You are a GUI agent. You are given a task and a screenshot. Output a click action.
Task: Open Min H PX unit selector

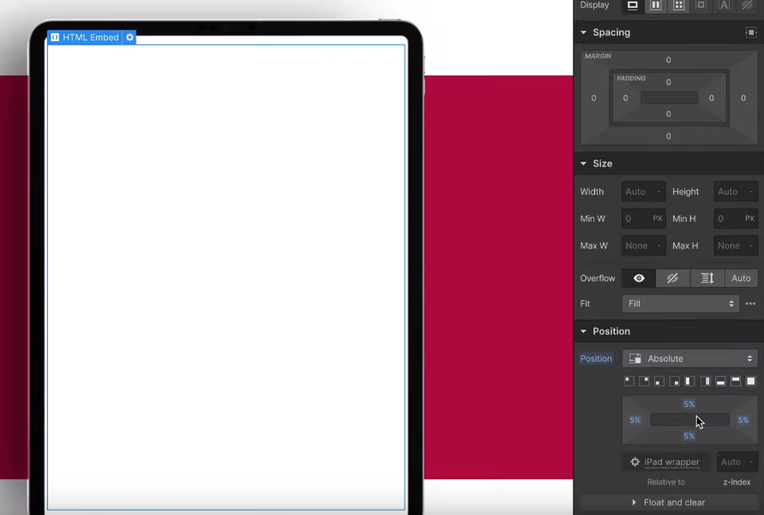pyautogui.click(x=749, y=219)
